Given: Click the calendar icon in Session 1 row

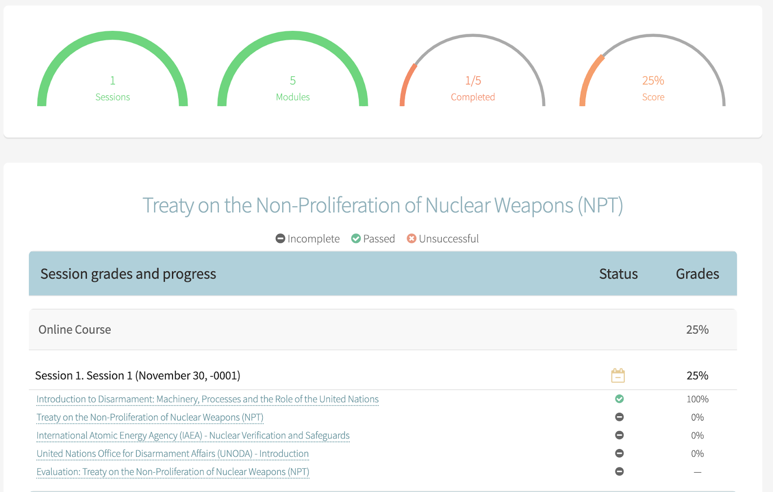Looking at the screenshot, I should tap(618, 375).
